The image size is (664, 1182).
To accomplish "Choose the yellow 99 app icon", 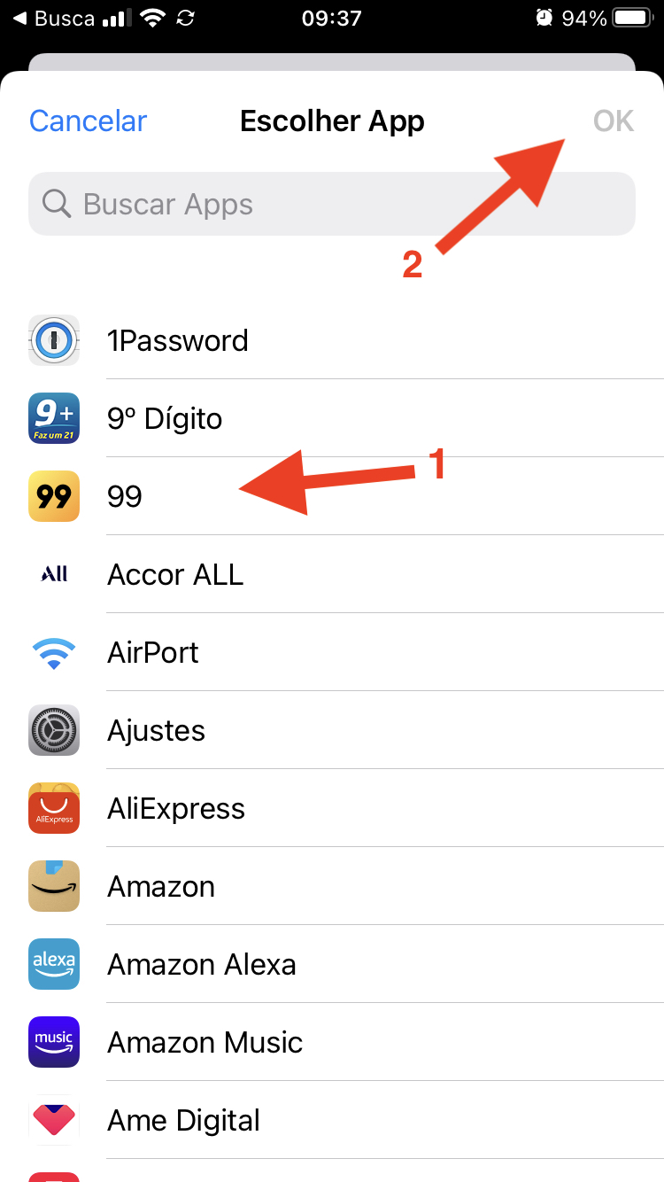I will [x=54, y=496].
